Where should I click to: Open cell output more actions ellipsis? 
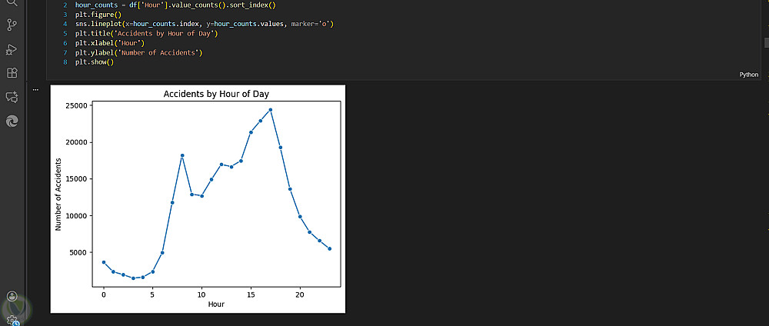(35, 89)
